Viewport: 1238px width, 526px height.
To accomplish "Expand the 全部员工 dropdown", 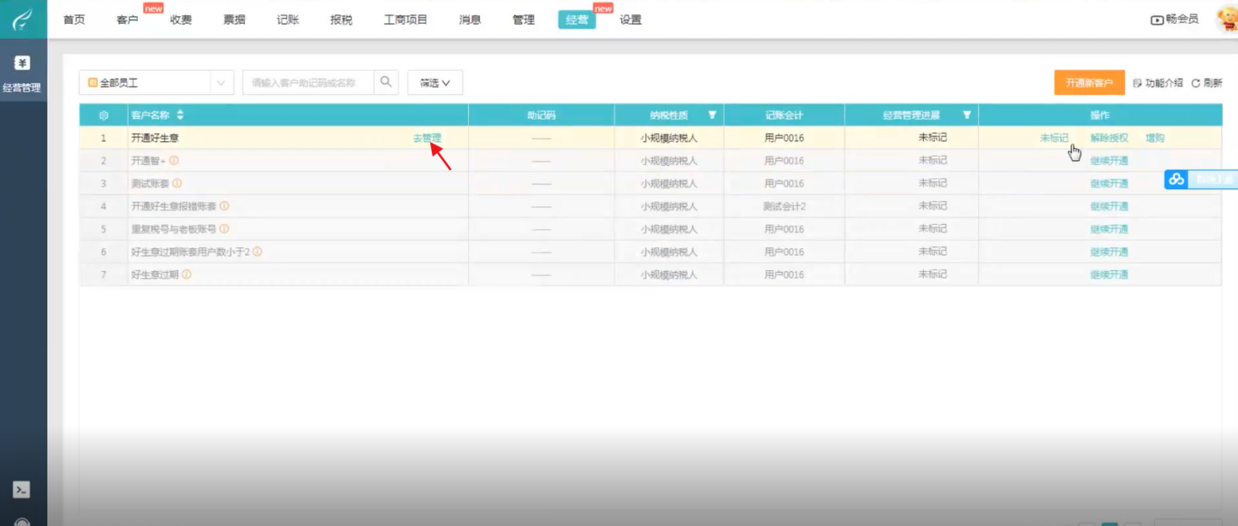I will coord(221,82).
